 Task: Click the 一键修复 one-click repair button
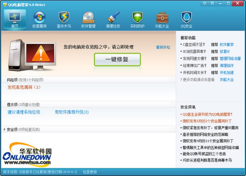(x=117, y=60)
